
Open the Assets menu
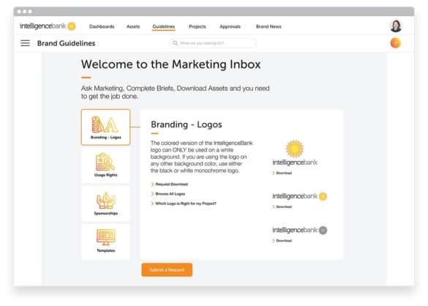[133, 26]
